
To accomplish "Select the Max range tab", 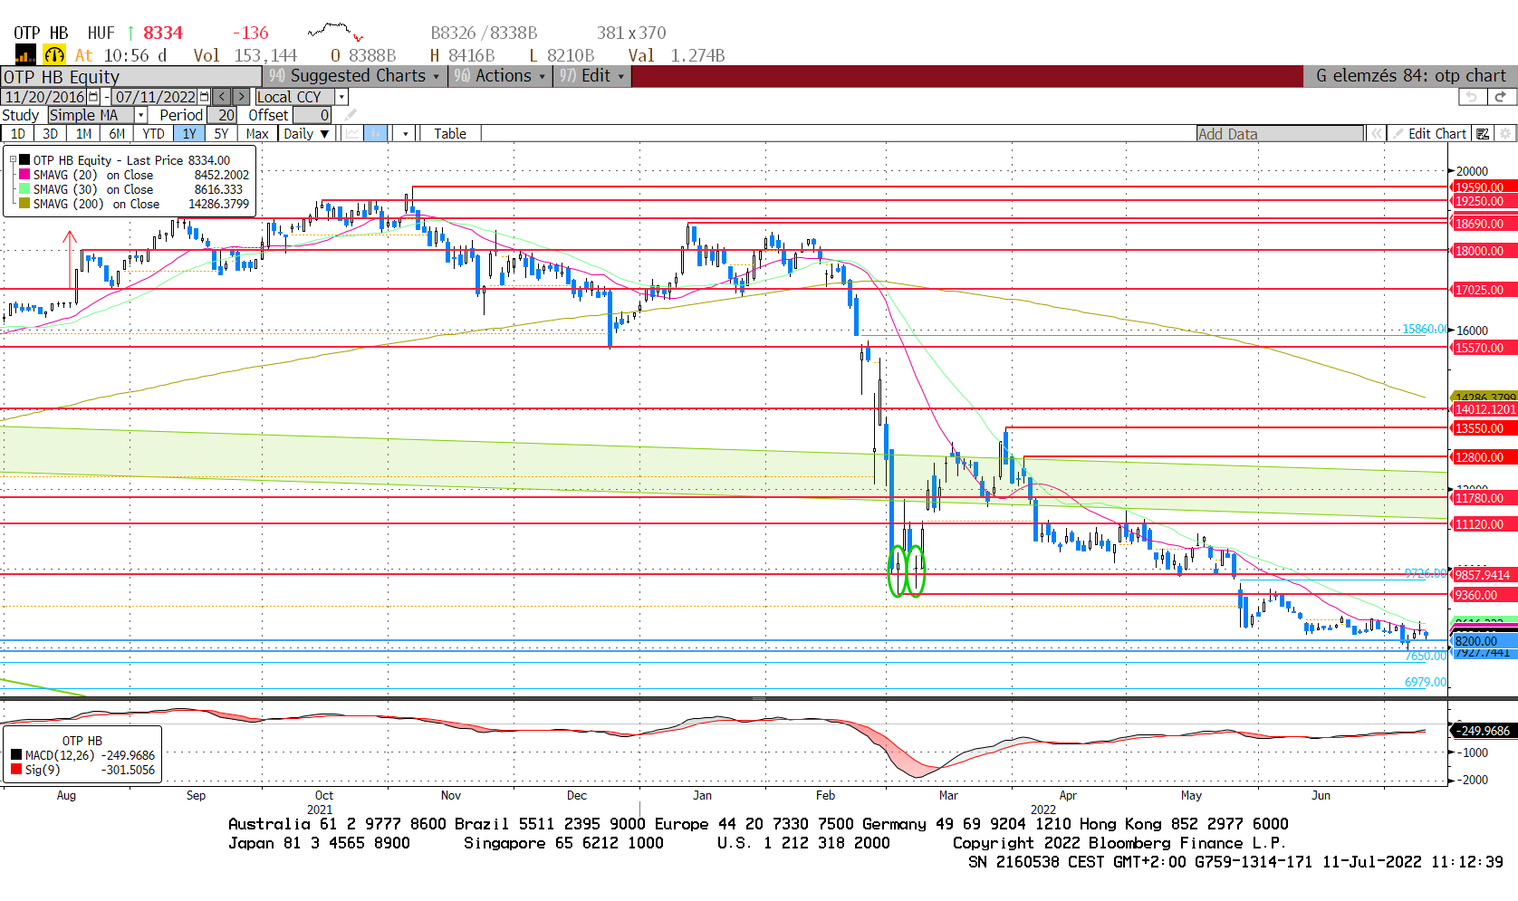I will click(257, 134).
